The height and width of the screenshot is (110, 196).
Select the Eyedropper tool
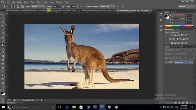3,33
